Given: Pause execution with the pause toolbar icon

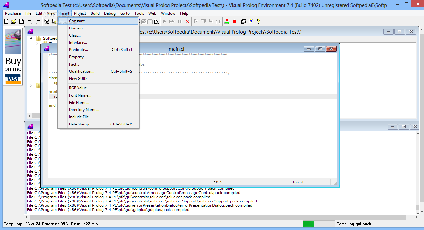Looking at the screenshot, I should pos(180,21).
